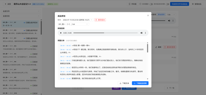Click the 音频时长: 09:50 badge

pyautogui.click(x=53, y=4)
